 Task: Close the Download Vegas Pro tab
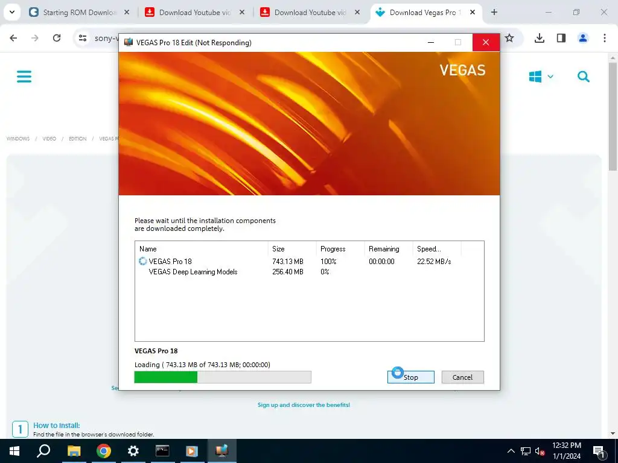click(x=472, y=12)
